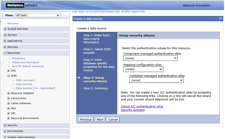Click the Guided Activities label
The height and width of the screenshot is (139, 225).
18,29
